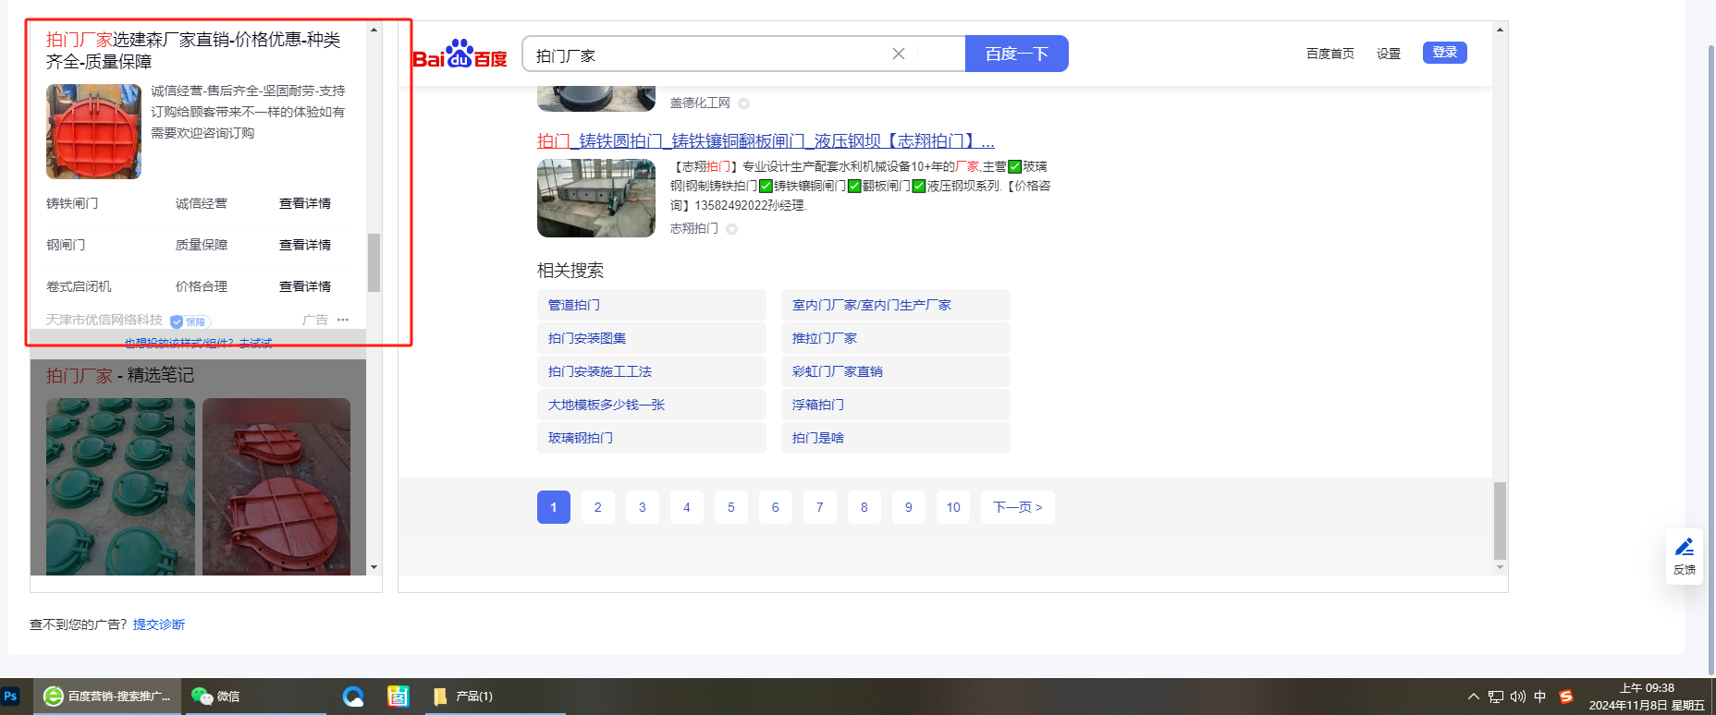Viewport: 1716px width, 715px height.
Task: Click related search 管道拍门
Action: click(x=574, y=305)
